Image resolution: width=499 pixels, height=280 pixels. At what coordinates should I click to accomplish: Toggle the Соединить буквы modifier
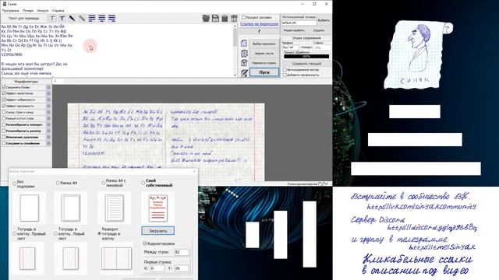[4, 87]
